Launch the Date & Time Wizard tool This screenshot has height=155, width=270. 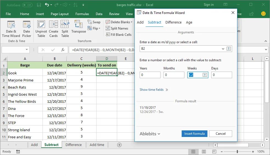click(x=11, y=29)
